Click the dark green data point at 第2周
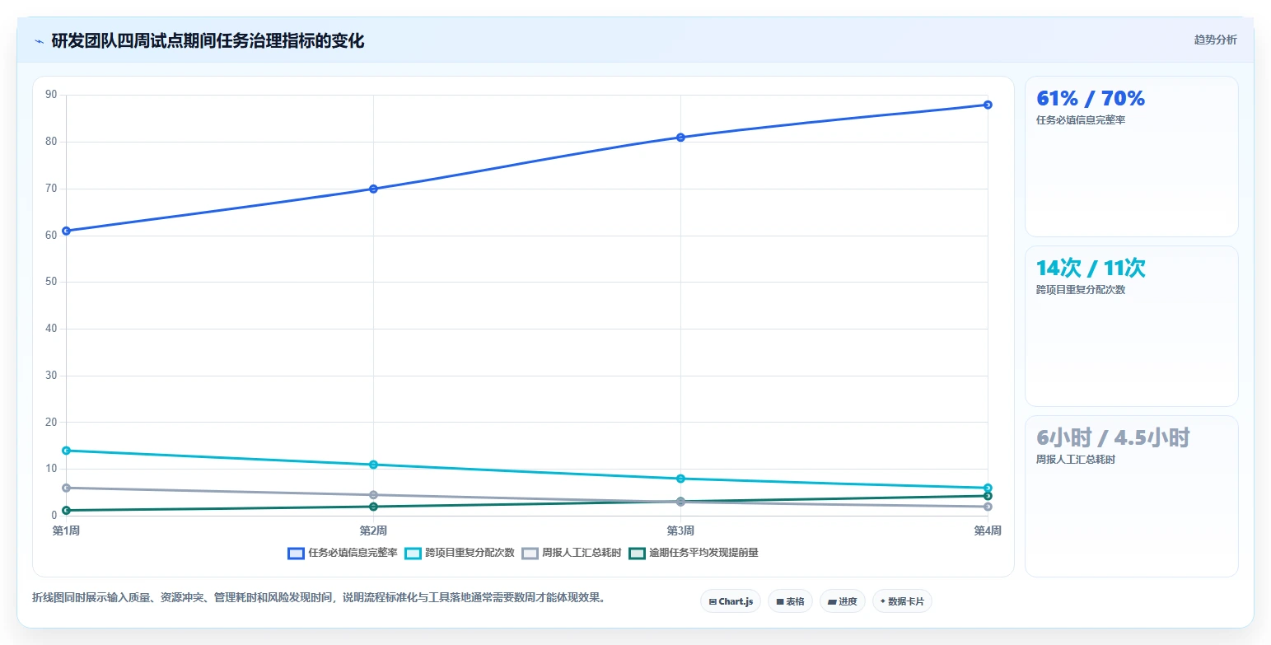The width and height of the screenshot is (1271, 645). (x=373, y=507)
